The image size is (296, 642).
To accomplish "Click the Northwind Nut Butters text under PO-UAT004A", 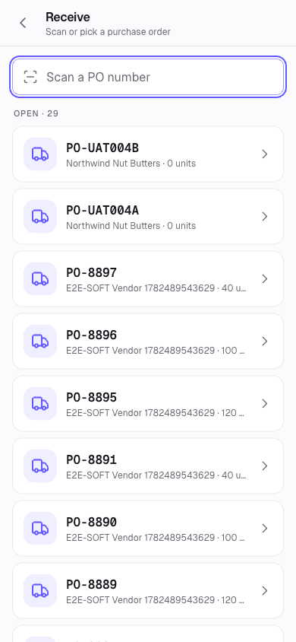I will (x=113, y=226).
